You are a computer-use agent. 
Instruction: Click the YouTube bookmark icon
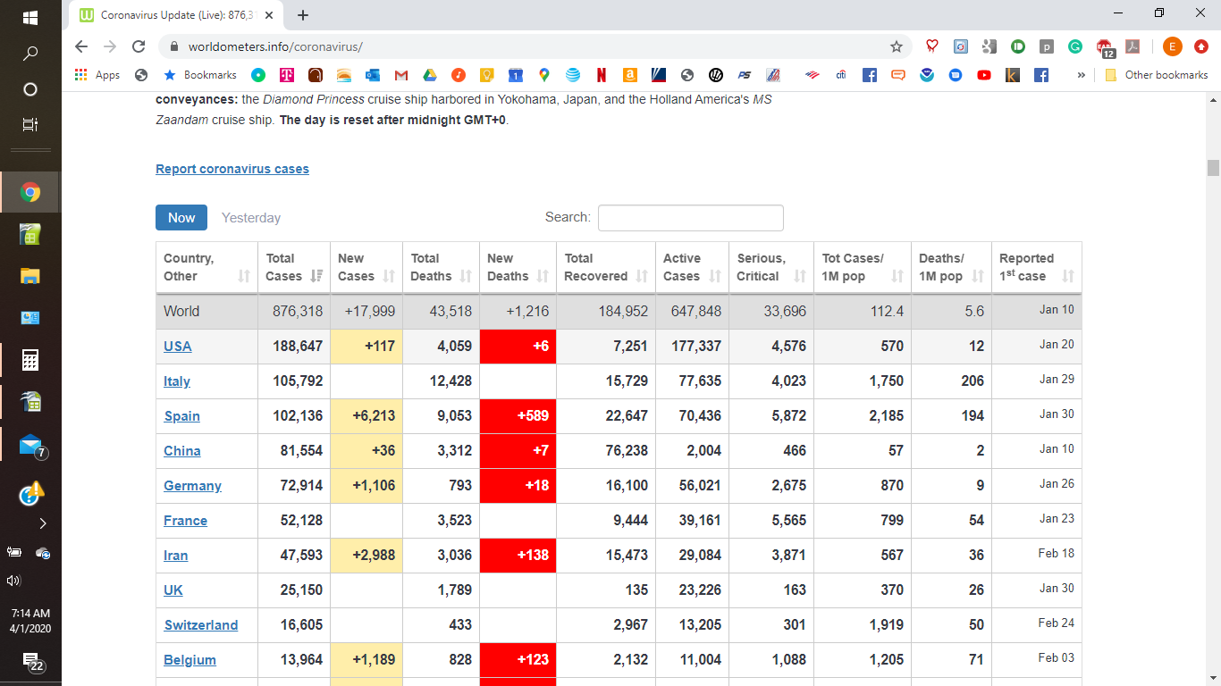pyautogui.click(x=984, y=75)
